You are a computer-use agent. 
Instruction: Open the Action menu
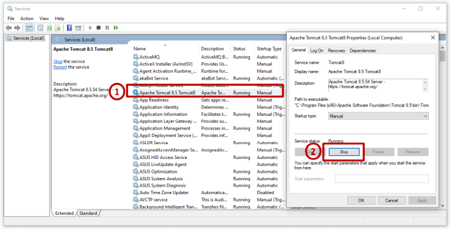(x=27, y=18)
